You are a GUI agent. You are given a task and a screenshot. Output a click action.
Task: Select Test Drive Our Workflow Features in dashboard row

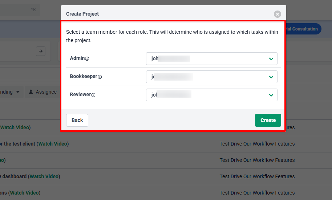pyautogui.click(x=257, y=176)
